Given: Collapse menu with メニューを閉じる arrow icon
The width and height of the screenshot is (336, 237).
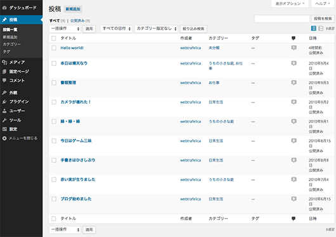Looking at the screenshot, I should click(x=4, y=138).
